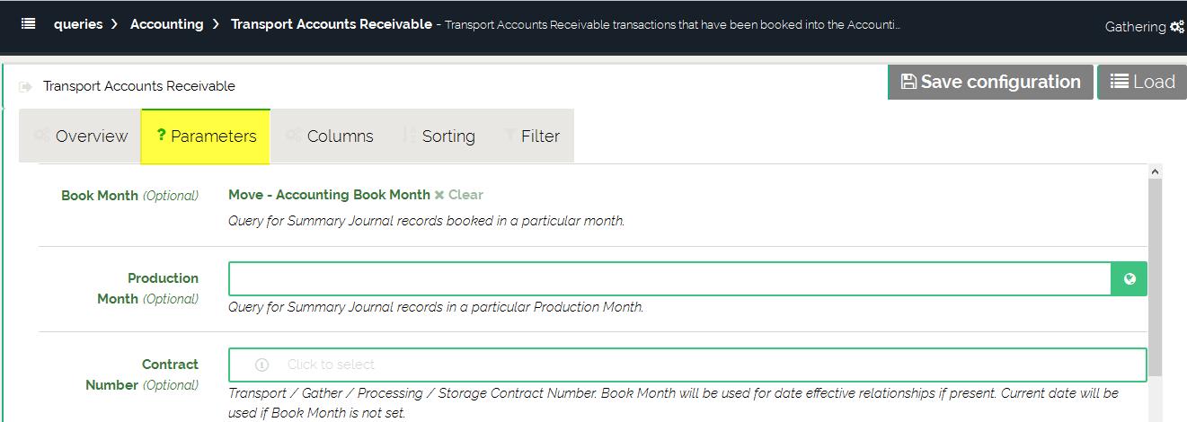Open the Columns tab
The height and width of the screenshot is (422, 1187).
coord(330,136)
